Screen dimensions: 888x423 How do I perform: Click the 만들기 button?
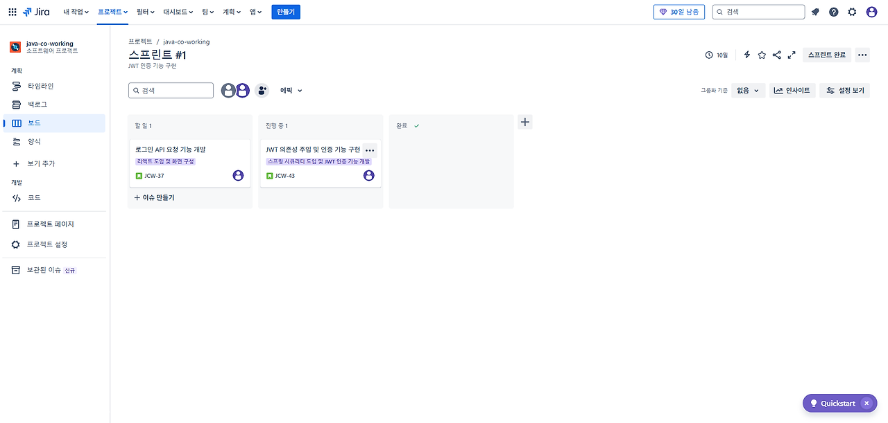(x=286, y=12)
